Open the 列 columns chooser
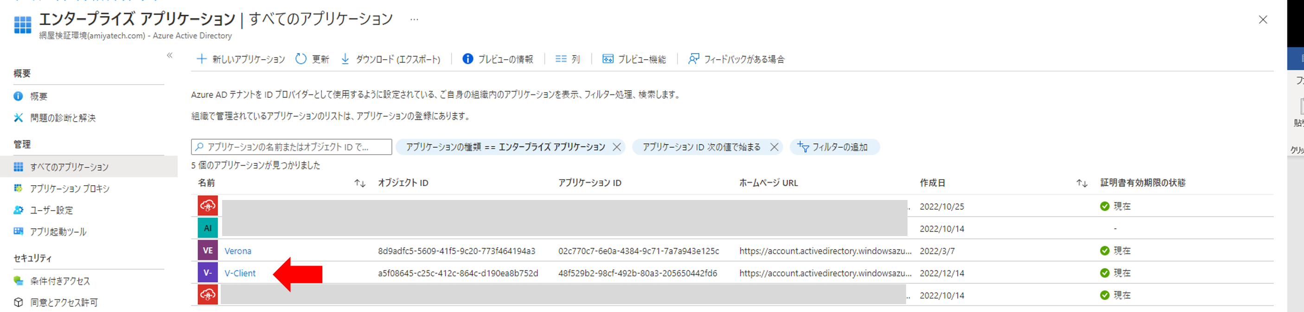The image size is (1304, 312). (568, 59)
